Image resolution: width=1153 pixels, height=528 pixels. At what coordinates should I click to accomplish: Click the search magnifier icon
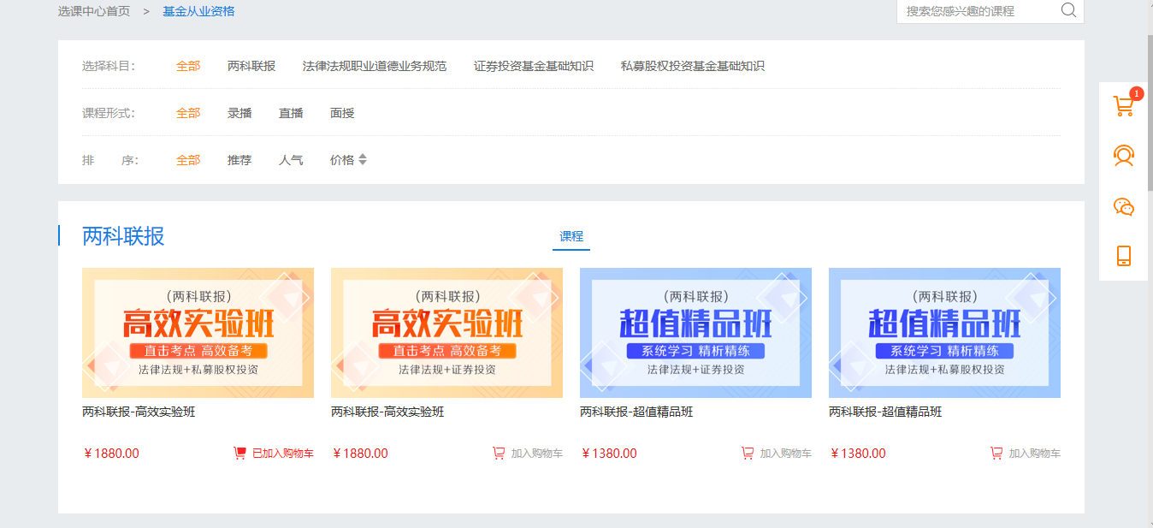[x=1068, y=10]
